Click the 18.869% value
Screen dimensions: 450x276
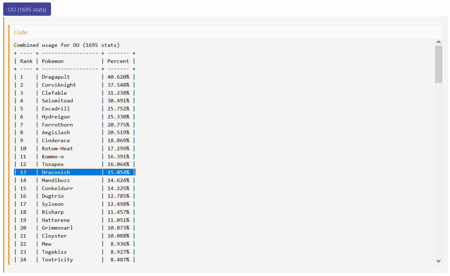tap(118, 140)
